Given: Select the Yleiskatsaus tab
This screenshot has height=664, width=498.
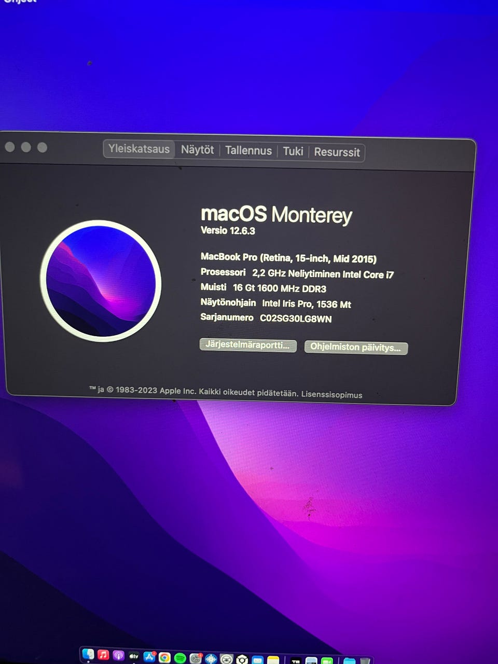Looking at the screenshot, I should click(x=139, y=149).
